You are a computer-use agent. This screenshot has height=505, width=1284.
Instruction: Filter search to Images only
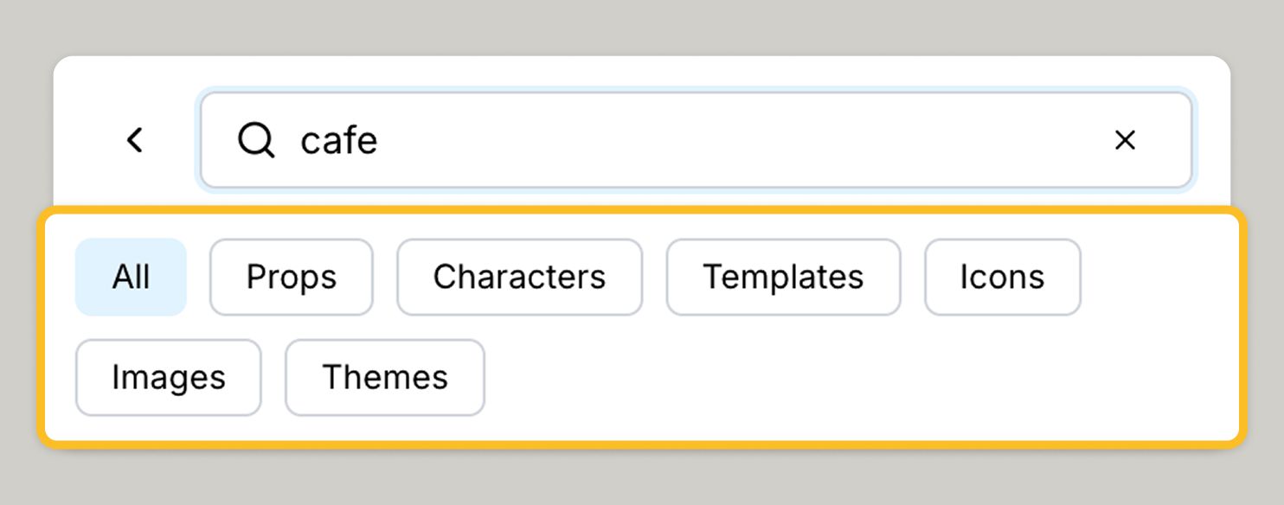pyautogui.click(x=168, y=377)
